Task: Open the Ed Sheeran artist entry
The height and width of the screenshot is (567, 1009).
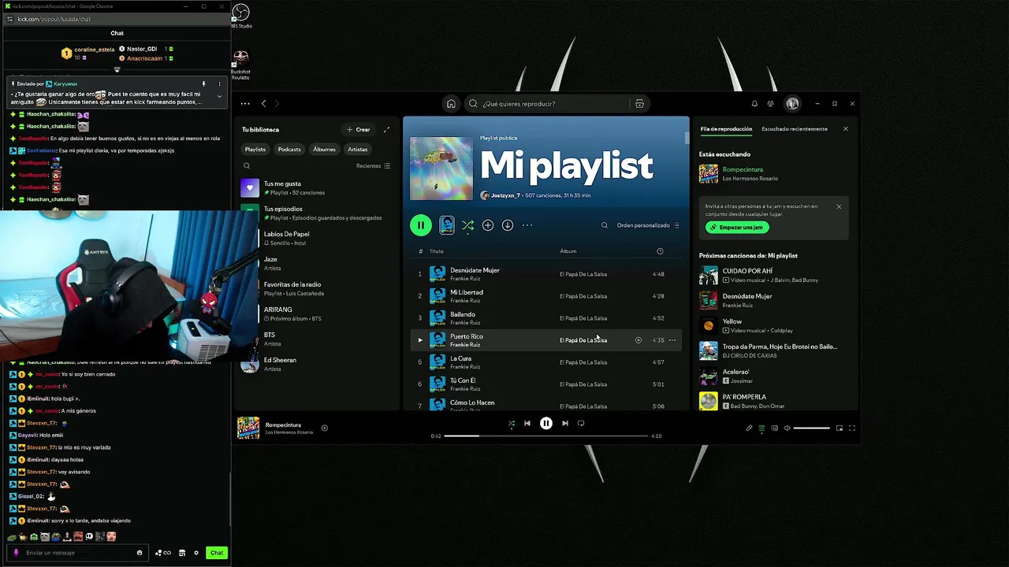Action: (x=315, y=364)
